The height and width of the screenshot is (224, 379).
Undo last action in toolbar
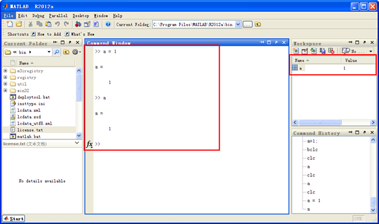pos(57,24)
